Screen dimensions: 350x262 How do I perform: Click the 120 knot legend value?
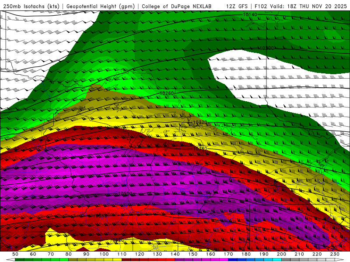click(x=140, y=254)
